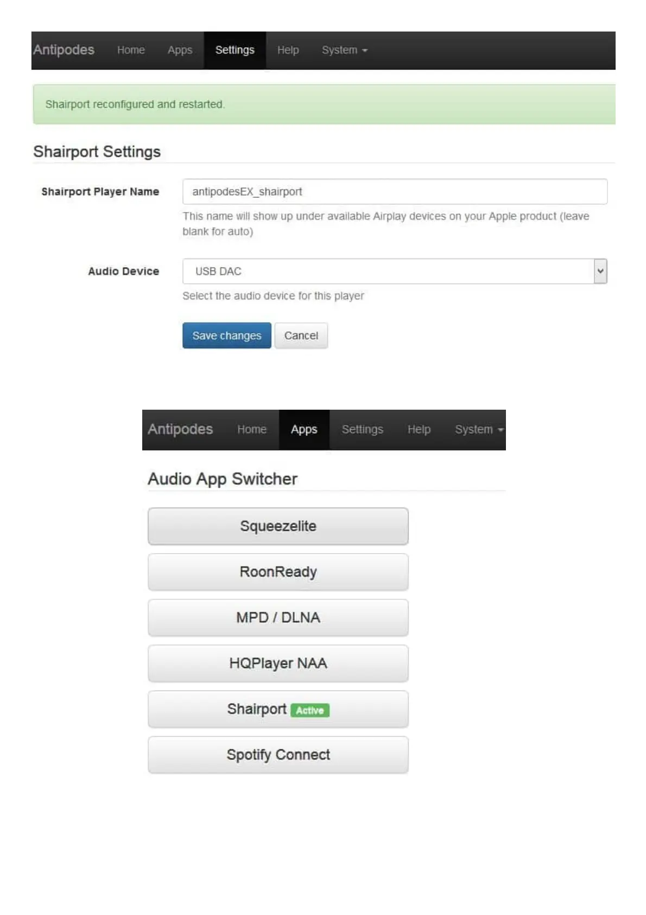The width and height of the screenshot is (646, 915).
Task: Open Home in the upper navigation bar
Action: pyautogui.click(x=131, y=50)
